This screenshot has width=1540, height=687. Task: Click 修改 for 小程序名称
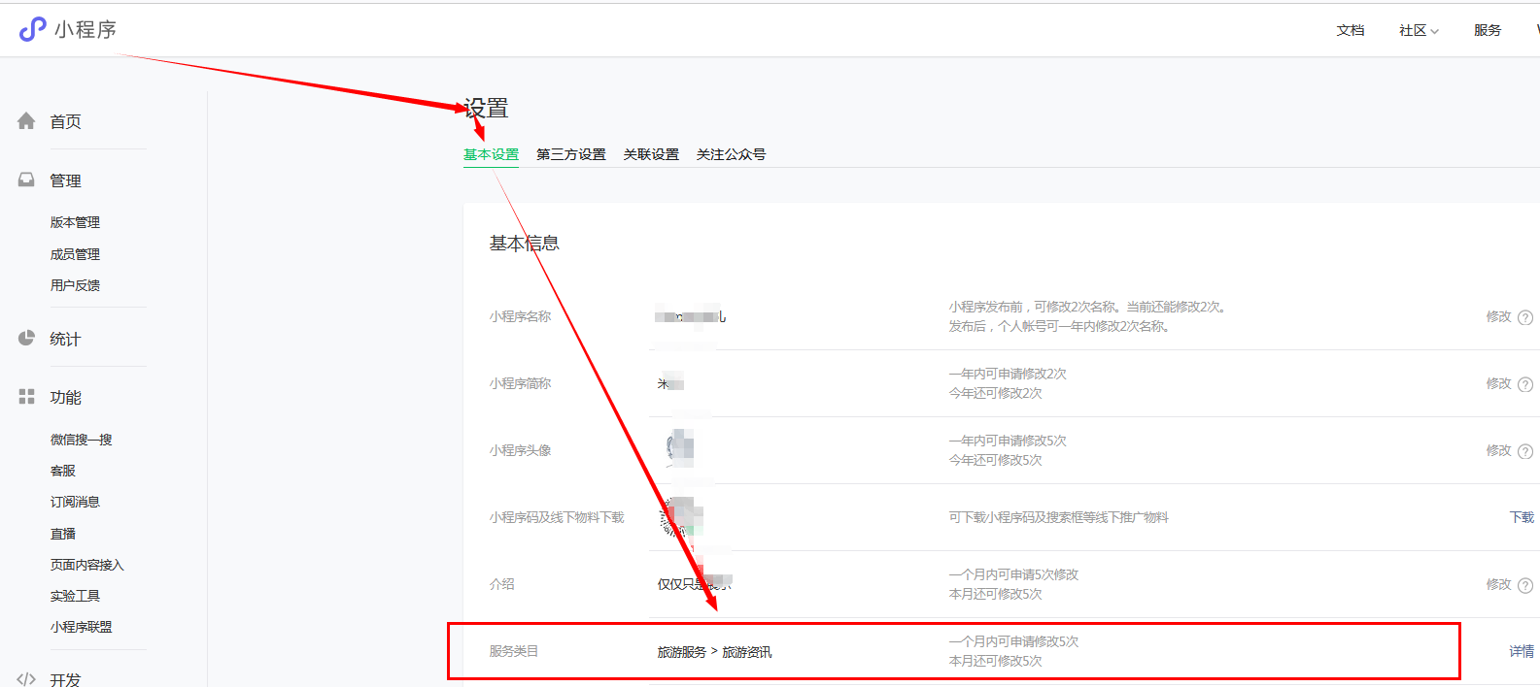pyautogui.click(x=1498, y=316)
